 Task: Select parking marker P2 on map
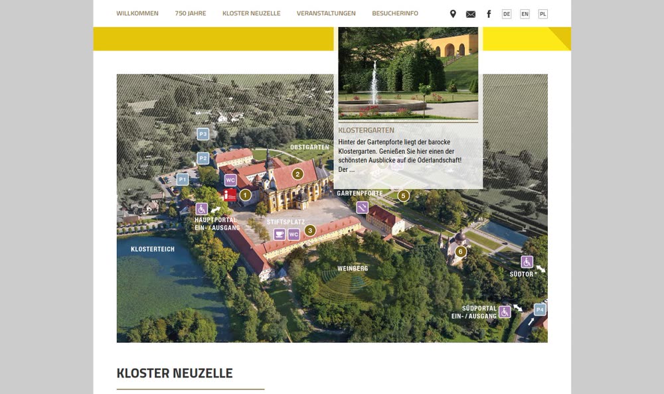(x=203, y=159)
